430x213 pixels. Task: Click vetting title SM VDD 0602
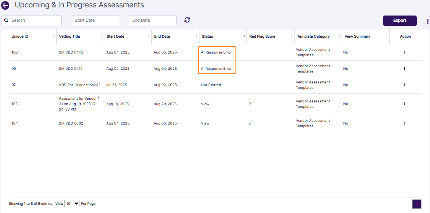point(71,123)
